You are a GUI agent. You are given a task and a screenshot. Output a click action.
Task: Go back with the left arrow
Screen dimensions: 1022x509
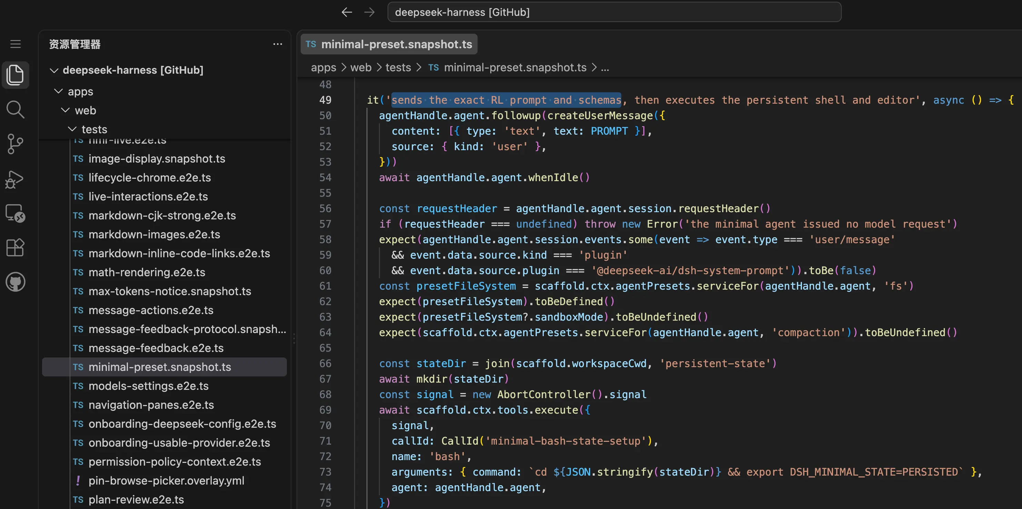(347, 12)
